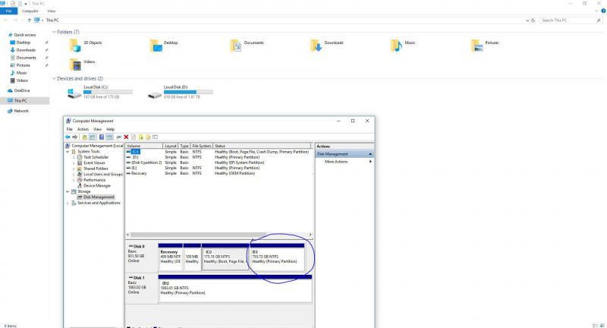Open the Downloads folder icon

coord(316,45)
